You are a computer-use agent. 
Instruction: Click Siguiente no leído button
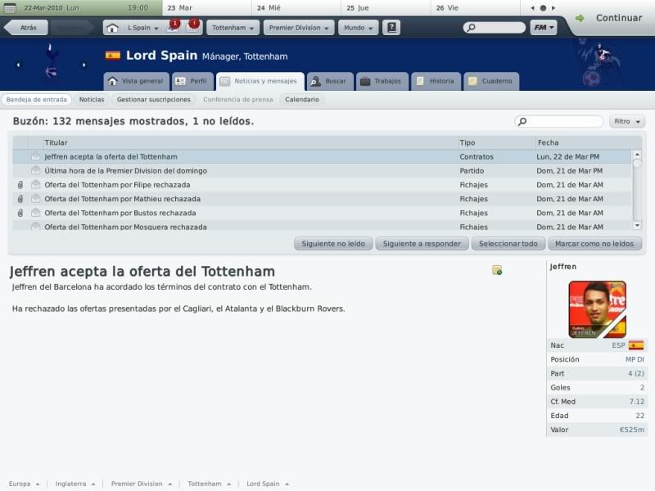point(333,243)
